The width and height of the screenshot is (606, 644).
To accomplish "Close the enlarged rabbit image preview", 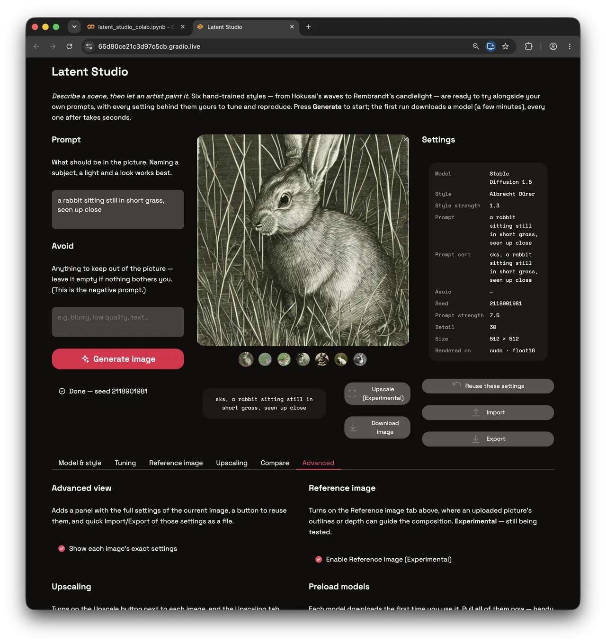I will (406, 139).
